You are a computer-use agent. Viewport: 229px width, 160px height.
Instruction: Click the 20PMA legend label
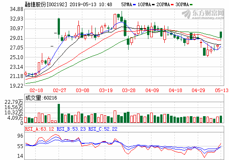click(x=163, y=4)
